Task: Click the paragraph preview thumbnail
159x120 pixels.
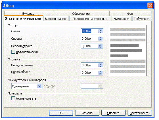Action: [x=128, y=50]
